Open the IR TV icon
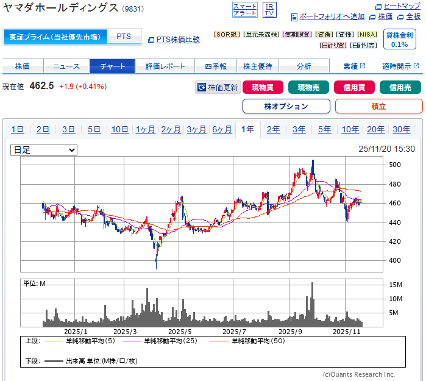Image resolution: width=426 pixels, height=381 pixels. coord(269,10)
